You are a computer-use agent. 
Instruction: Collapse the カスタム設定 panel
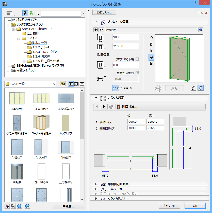pos(96,97)
